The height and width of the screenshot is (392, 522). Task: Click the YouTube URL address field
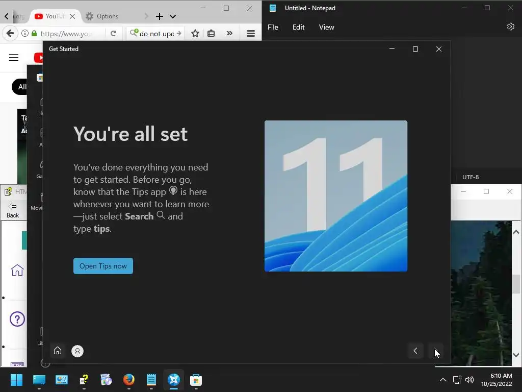[x=67, y=33]
